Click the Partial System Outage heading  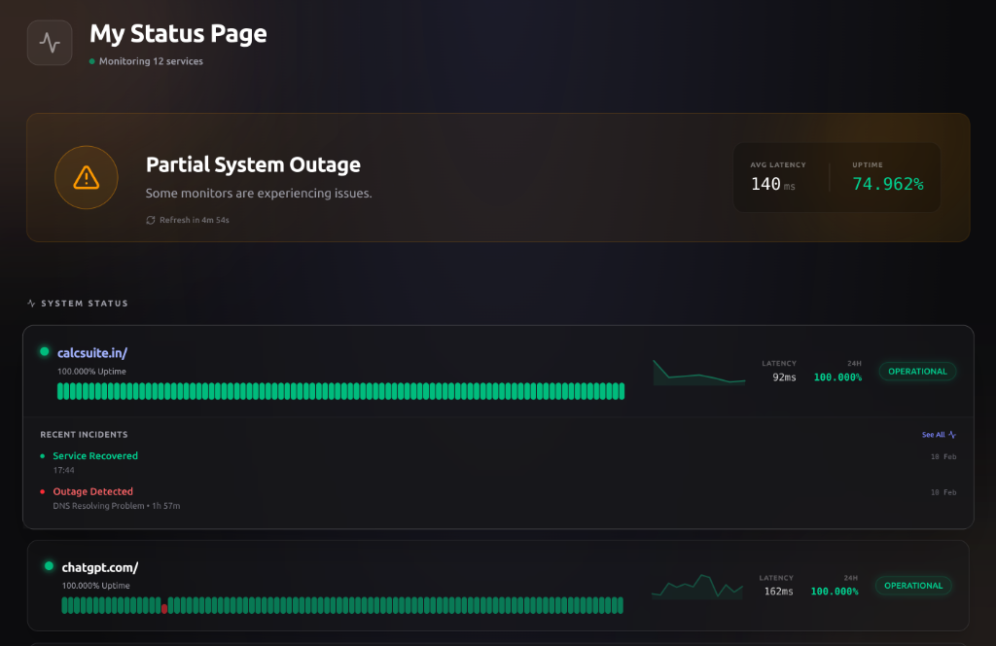pos(253,164)
